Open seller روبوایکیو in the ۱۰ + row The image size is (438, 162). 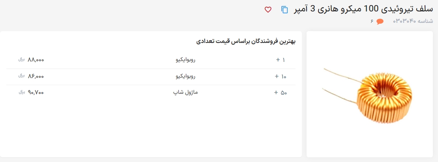tap(185, 76)
